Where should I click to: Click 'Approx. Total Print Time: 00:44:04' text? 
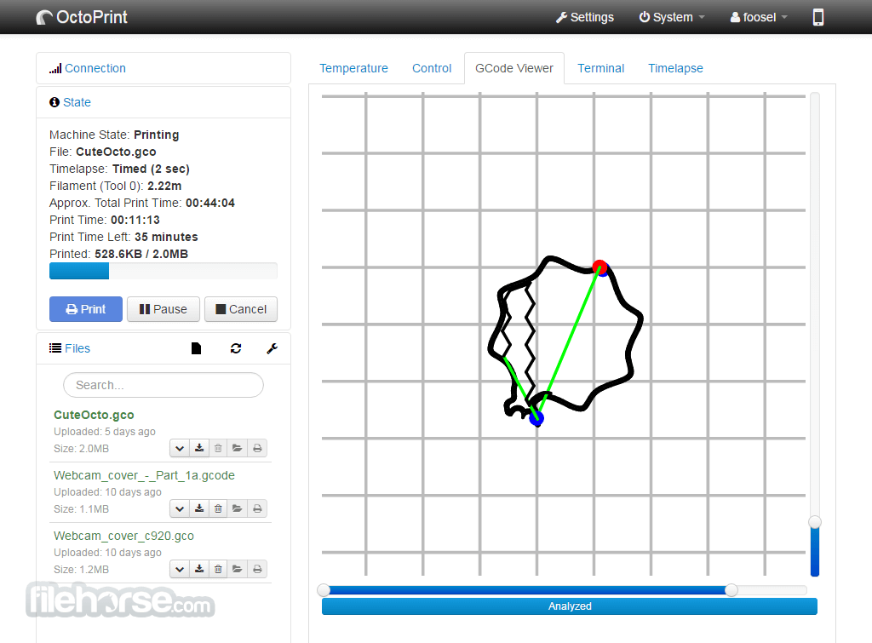click(x=142, y=203)
